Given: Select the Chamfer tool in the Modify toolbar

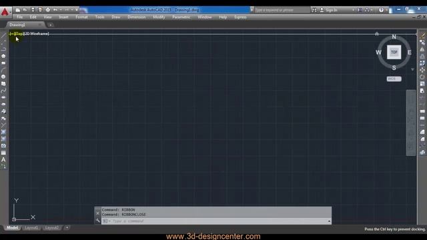Looking at the screenshot, I should point(422,132).
